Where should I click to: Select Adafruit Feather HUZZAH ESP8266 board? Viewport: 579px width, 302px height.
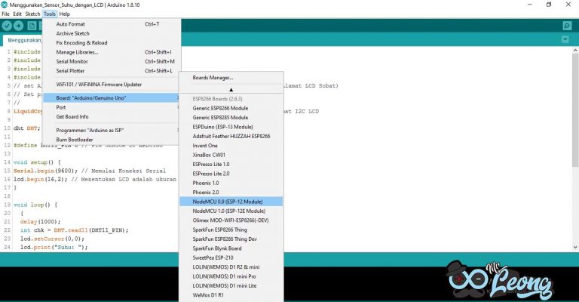(231, 136)
